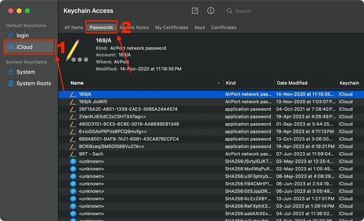Click pencil icon of 6B9A8001-BAF9 row
364x221 pixels.
[x=73, y=139]
